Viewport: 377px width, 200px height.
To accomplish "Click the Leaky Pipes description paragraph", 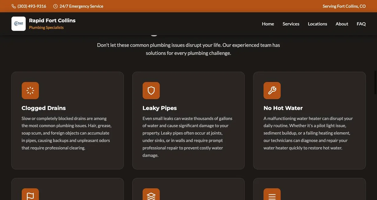I will 188,137.
